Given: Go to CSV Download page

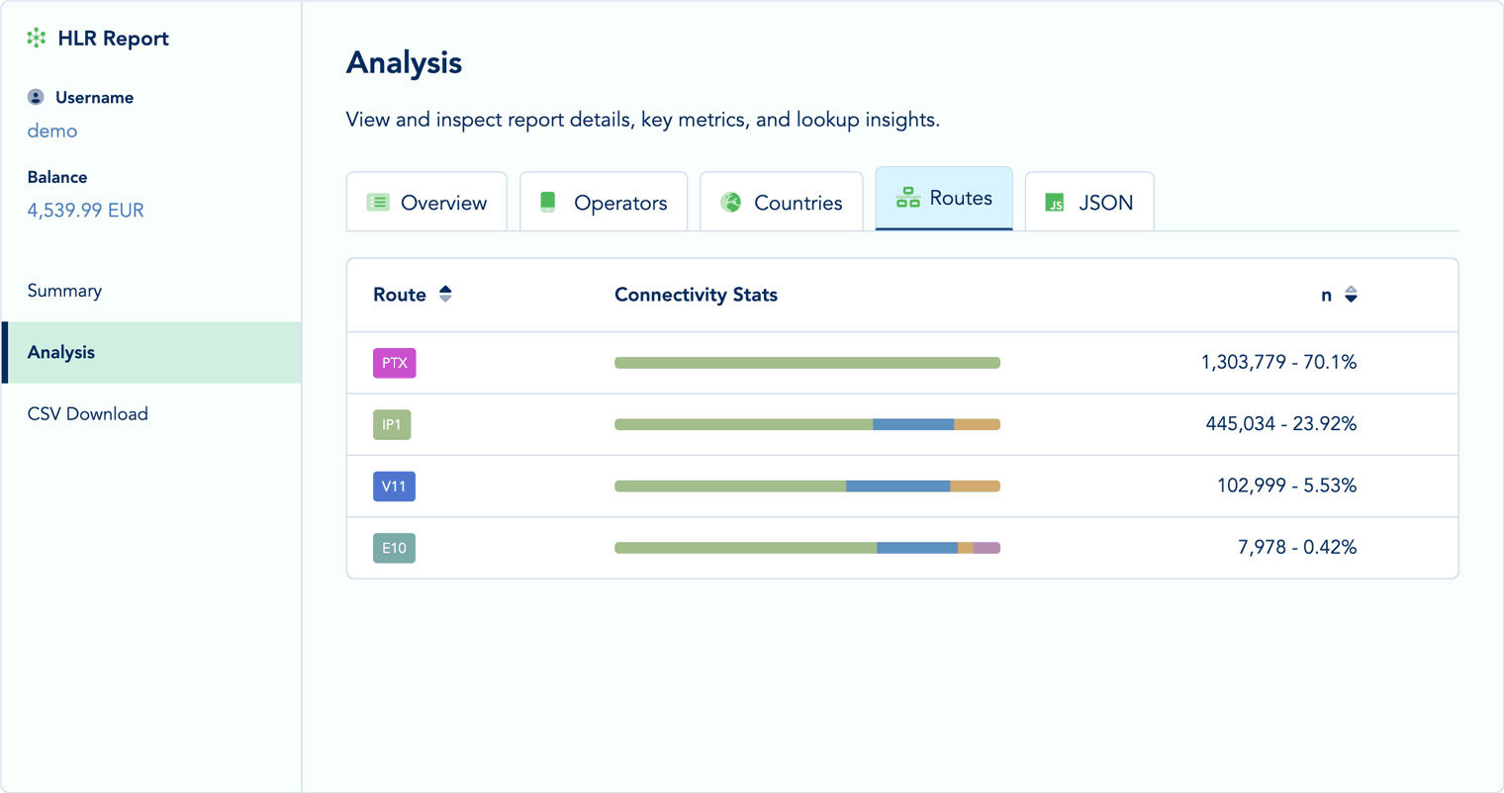Looking at the screenshot, I should tap(88, 414).
